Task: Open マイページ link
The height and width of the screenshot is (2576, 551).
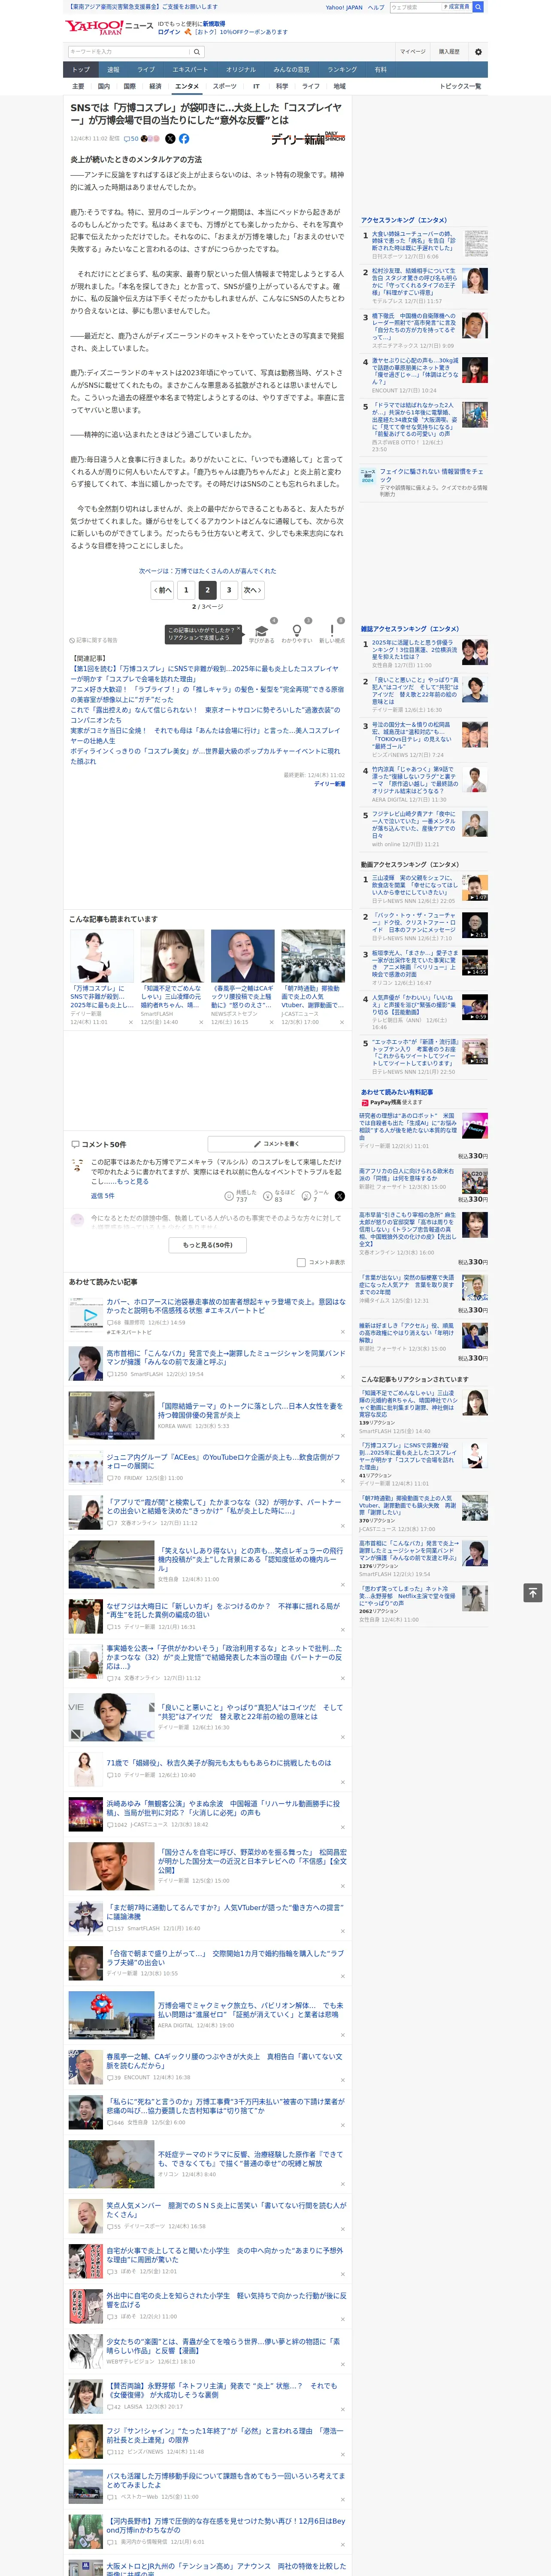Action: pos(413,51)
